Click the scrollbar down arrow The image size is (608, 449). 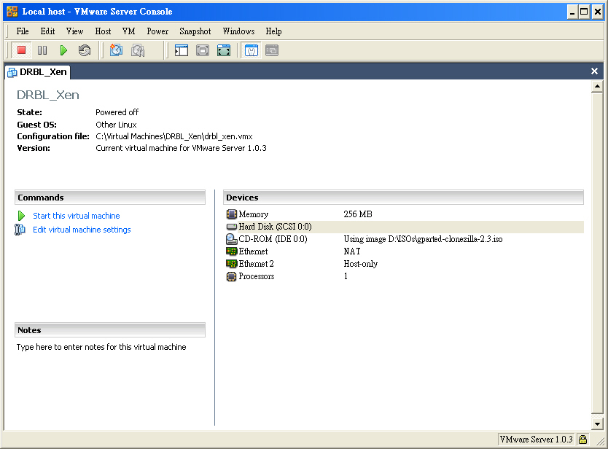[597, 423]
